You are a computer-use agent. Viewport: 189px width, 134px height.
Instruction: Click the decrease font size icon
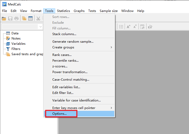(135, 27)
